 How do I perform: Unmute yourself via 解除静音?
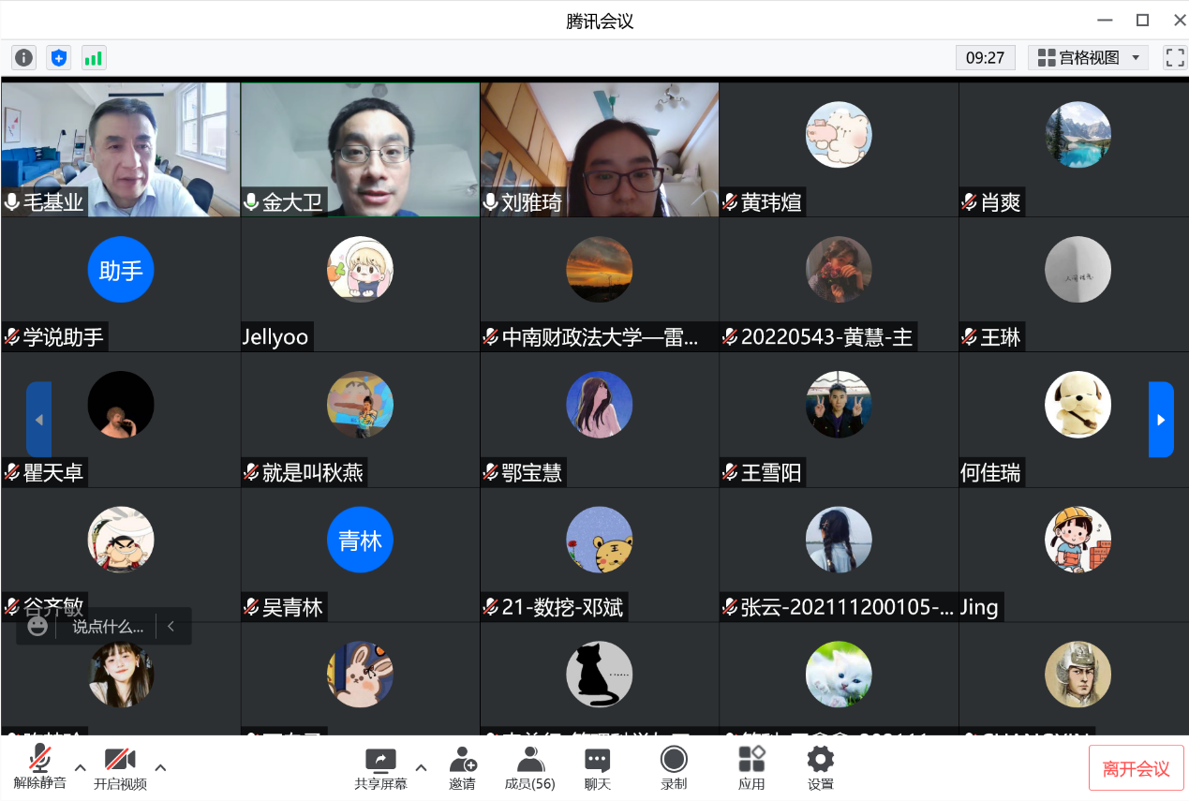[39, 766]
